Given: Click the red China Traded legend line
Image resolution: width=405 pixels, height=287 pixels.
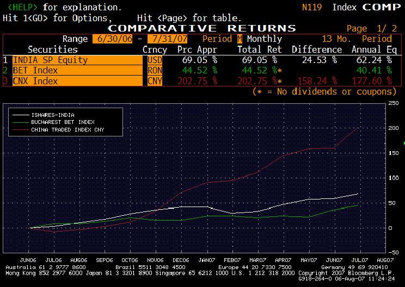Looking at the screenshot, I should pos(21,130).
